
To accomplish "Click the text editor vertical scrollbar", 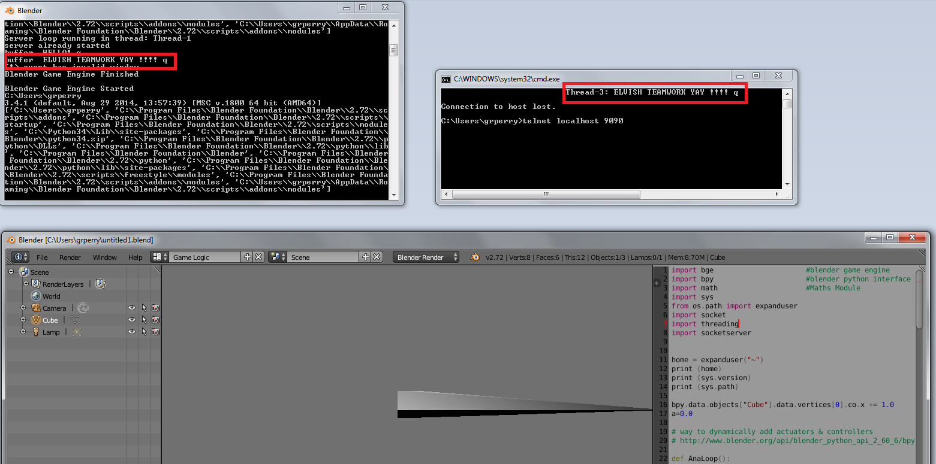I will (919, 298).
